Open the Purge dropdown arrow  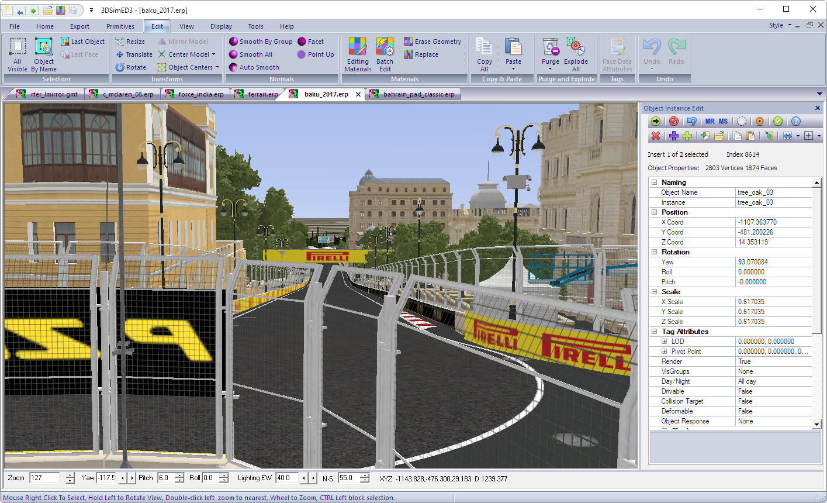coord(551,69)
